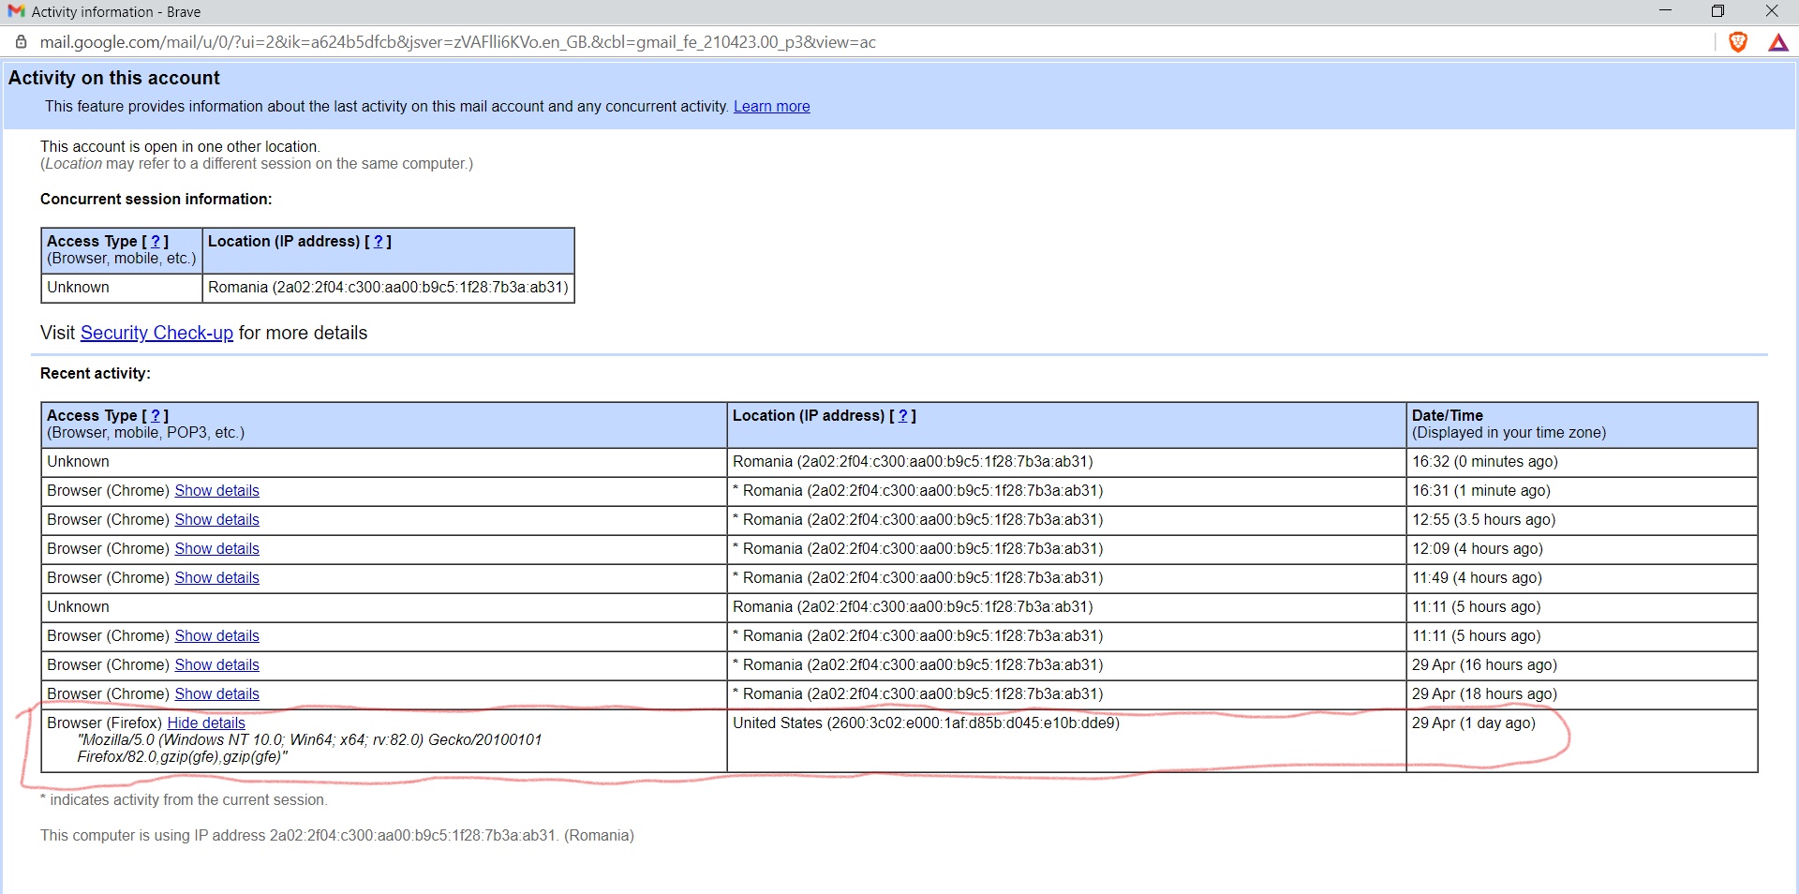Minimize the Brave window

[1665, 11]
